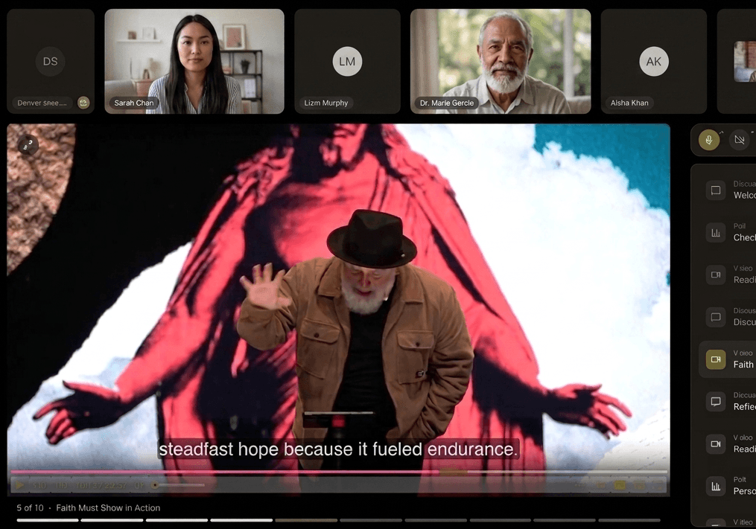Viewport: 756px width, 529px height.
Task: Select Dr. Marie Gercle's video tile
Action: click(x=501, y=61)
